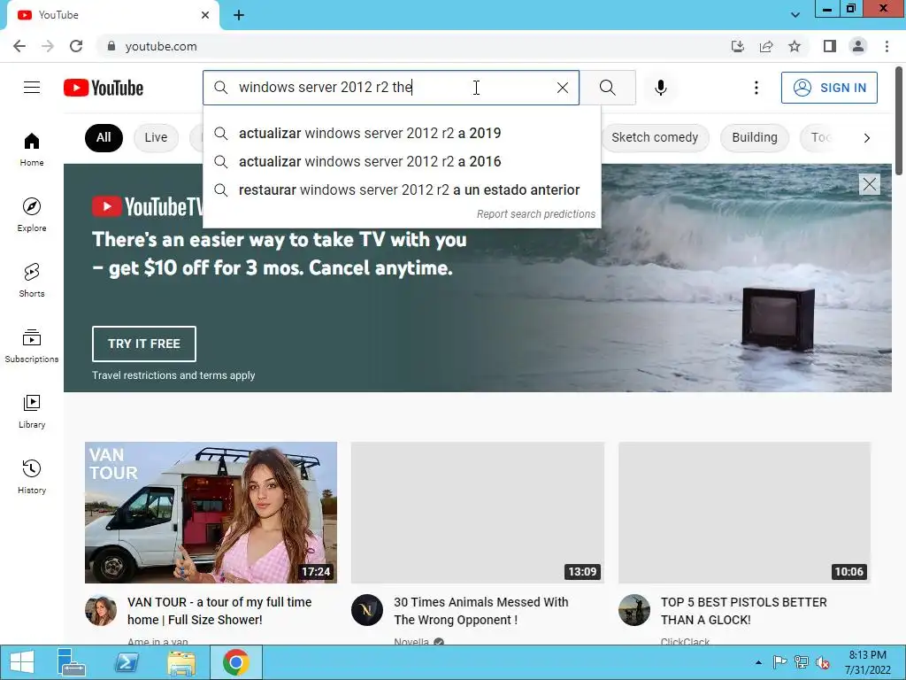Open Library in the sidebar

[x=32, y=411]
